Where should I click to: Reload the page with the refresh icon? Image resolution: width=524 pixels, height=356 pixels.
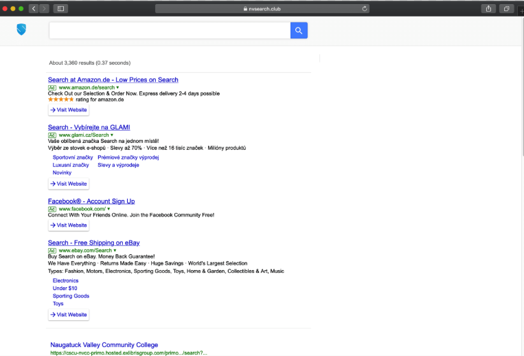(364, 9)
